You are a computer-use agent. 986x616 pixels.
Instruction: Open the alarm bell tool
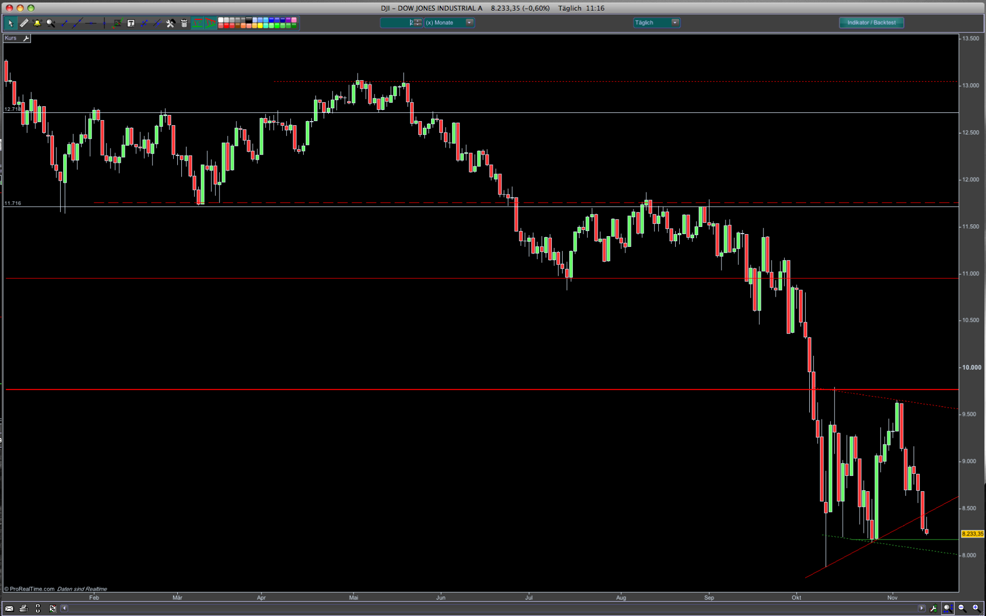click(37, 23)
